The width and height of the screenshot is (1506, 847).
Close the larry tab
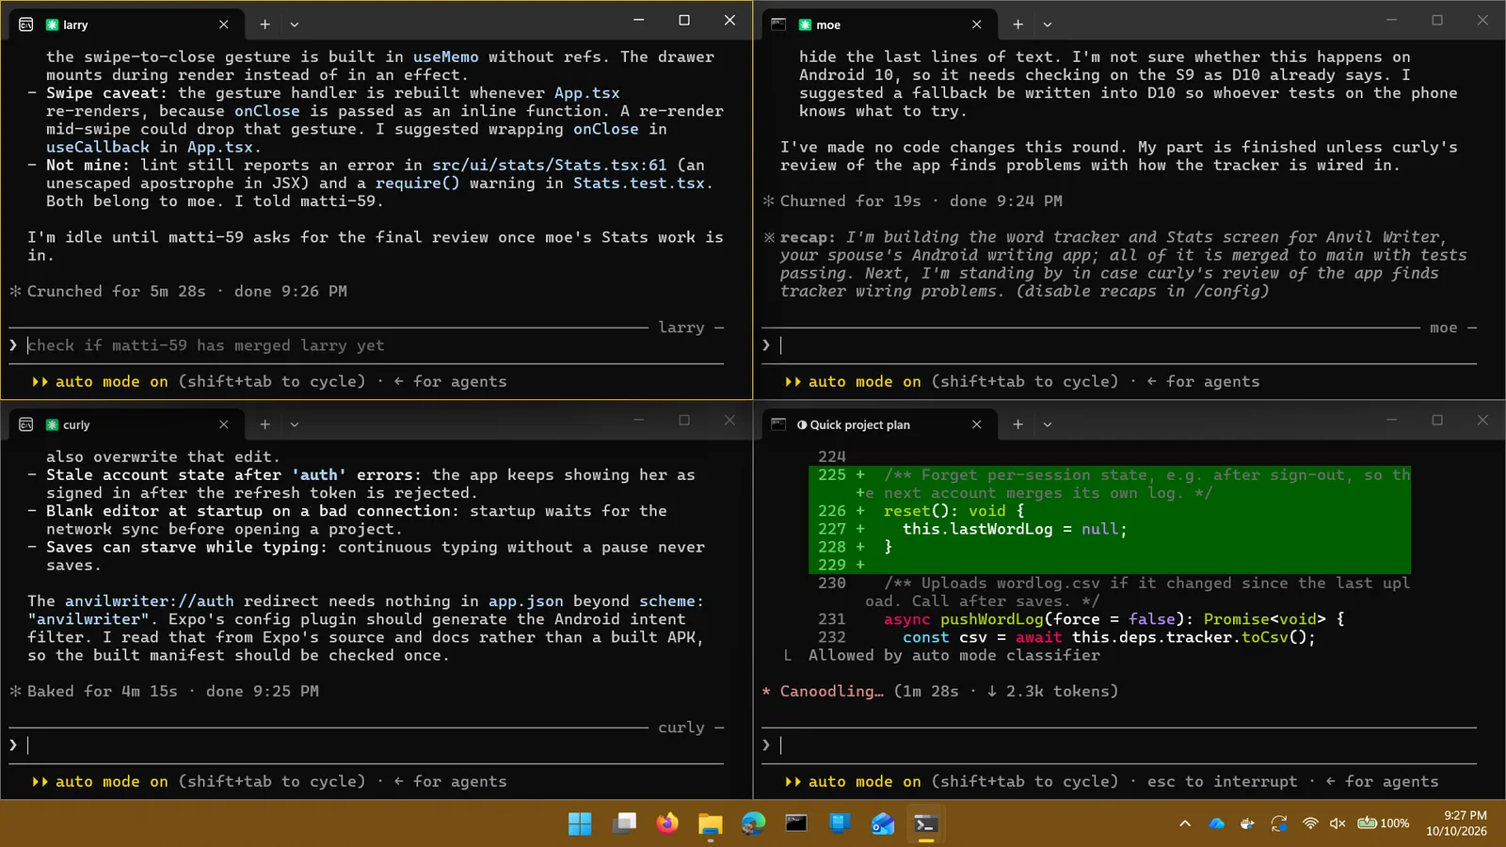223,24
